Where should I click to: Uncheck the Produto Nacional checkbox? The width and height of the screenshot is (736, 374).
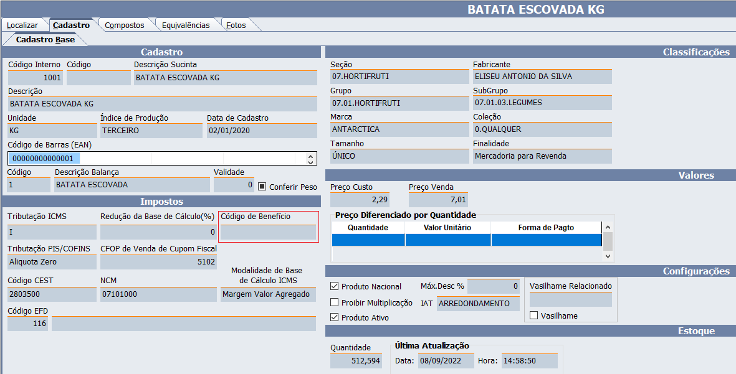(334, 287)
